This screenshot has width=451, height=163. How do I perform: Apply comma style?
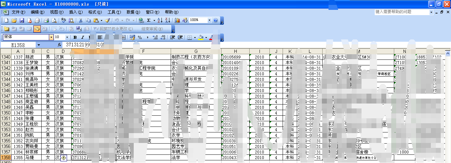click(x=147, y=37)
